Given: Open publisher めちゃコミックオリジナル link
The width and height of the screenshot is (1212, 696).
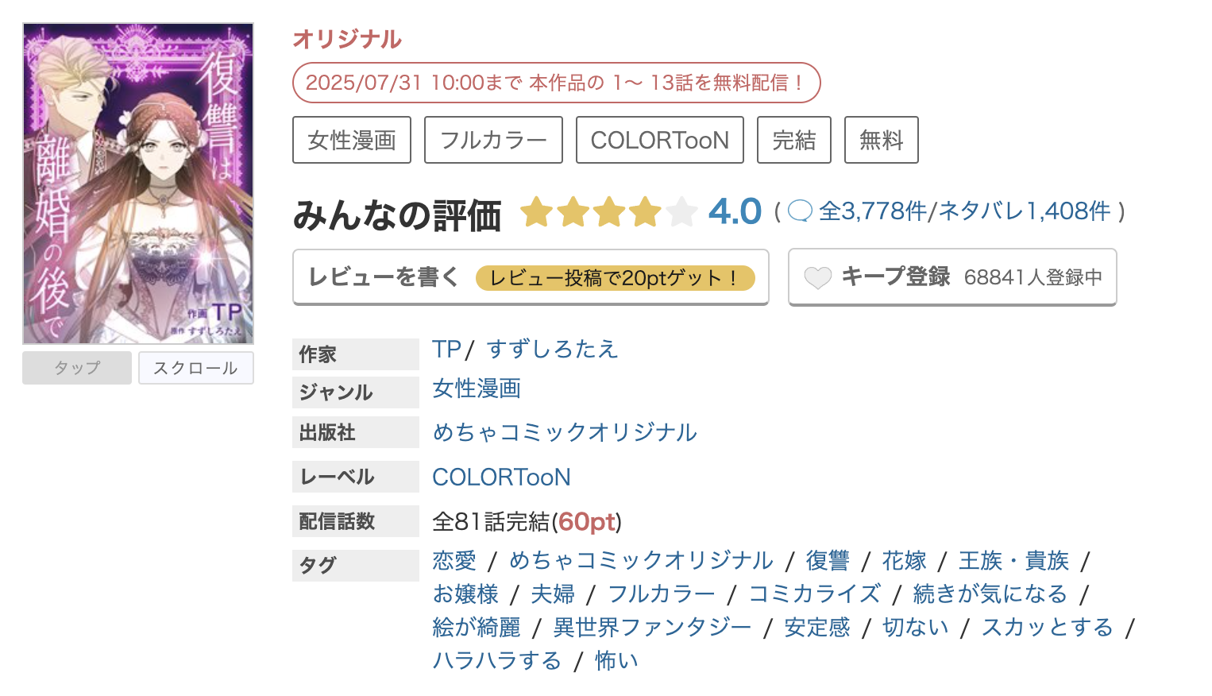Looking at the screenshot, I should pos(564,433).
